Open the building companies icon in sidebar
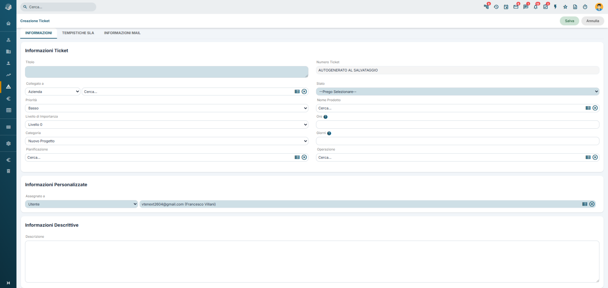The image size is (608, 288). pos(8,52)
